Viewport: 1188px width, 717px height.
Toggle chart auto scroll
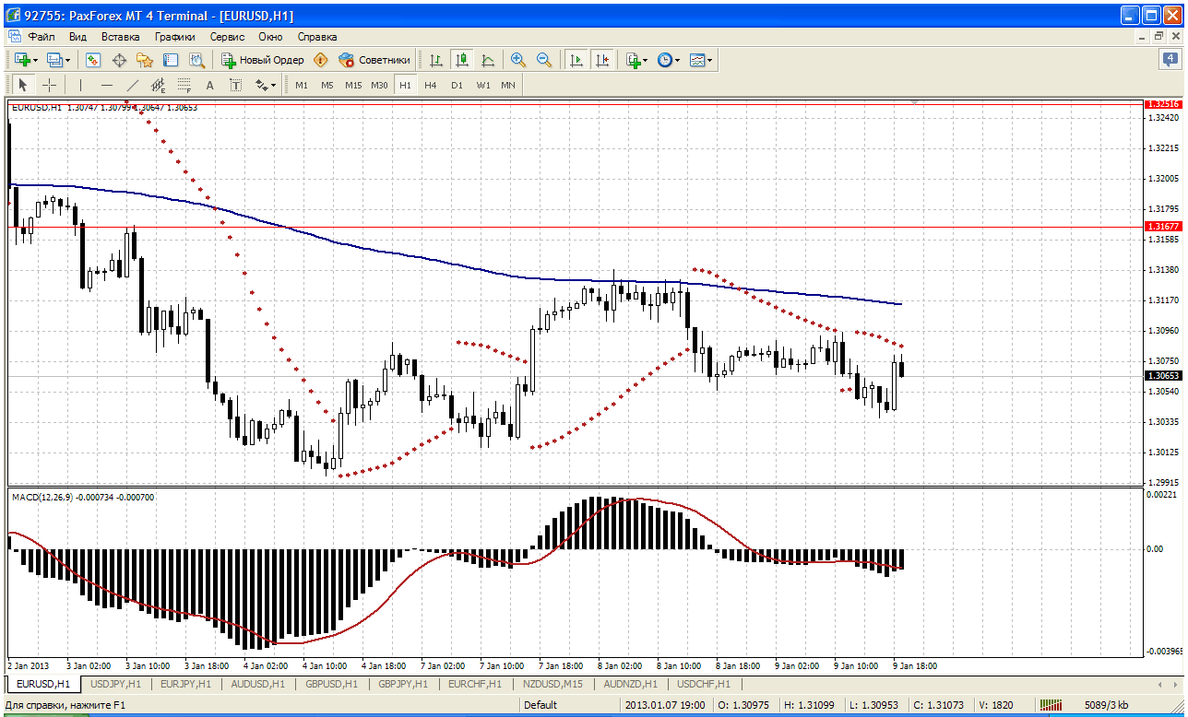coord(576,60)
